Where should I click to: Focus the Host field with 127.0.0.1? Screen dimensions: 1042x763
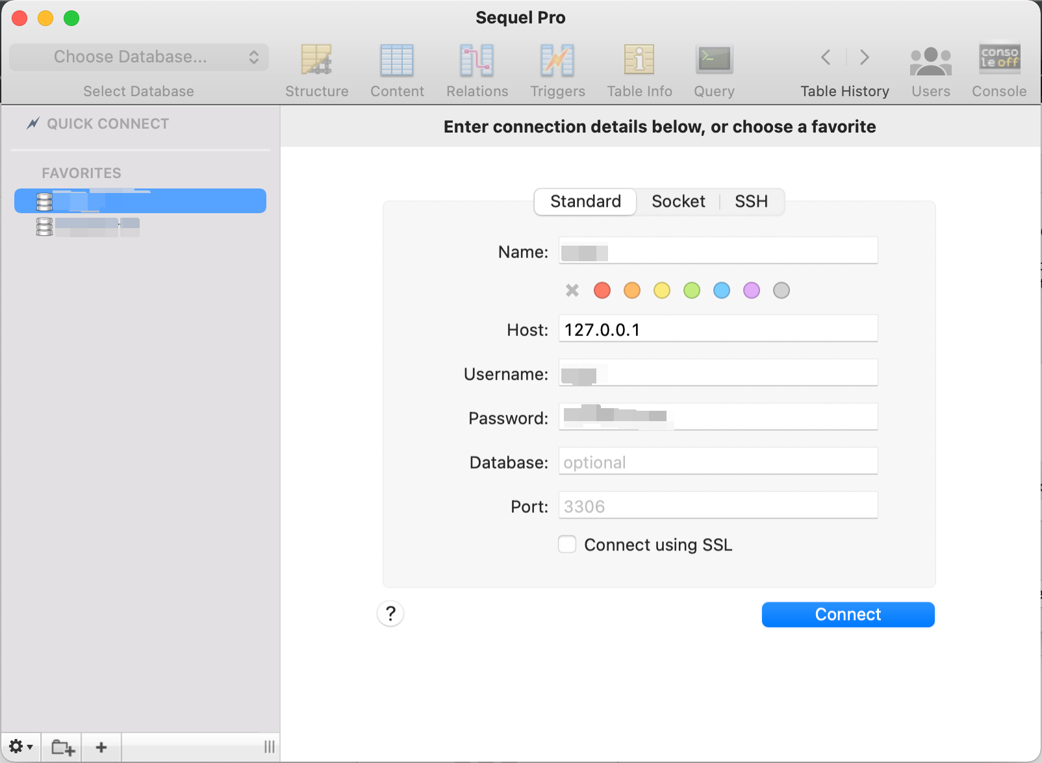[x=718, y=329]
